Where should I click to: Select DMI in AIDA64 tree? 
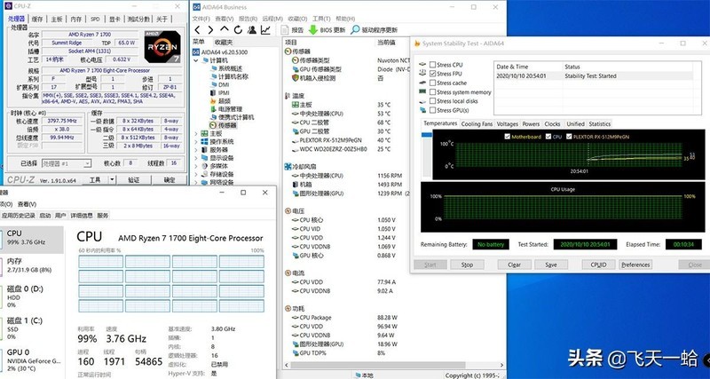pos(219,84)
